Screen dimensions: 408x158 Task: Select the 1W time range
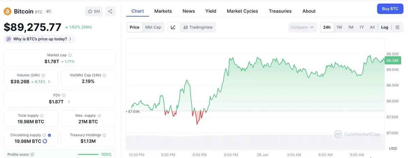pyautogui.click(x=339, y=27)
